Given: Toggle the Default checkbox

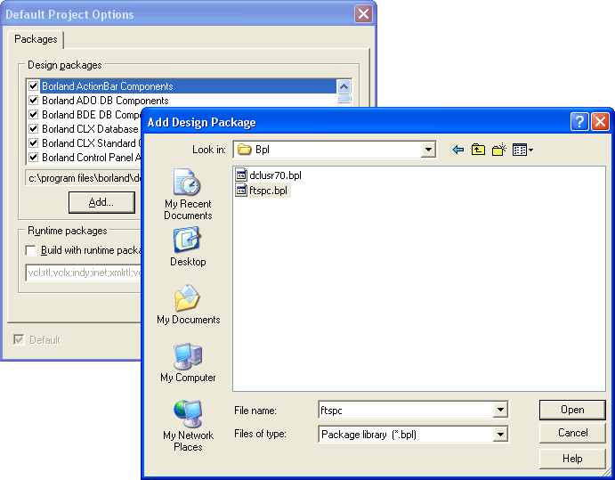Looking at the screenshot, I should [x=19, y=339].
